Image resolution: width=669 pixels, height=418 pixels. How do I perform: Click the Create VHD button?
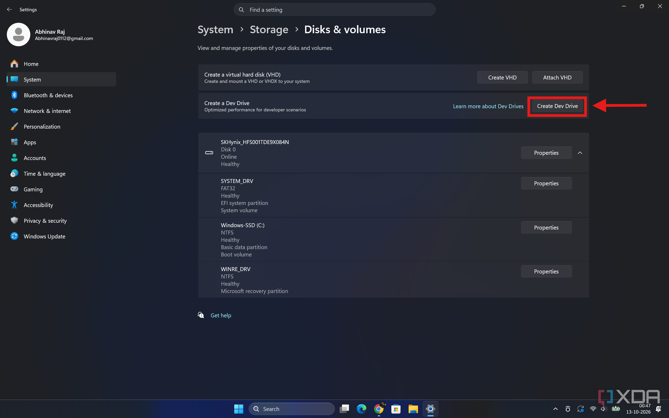coord(502,77)
